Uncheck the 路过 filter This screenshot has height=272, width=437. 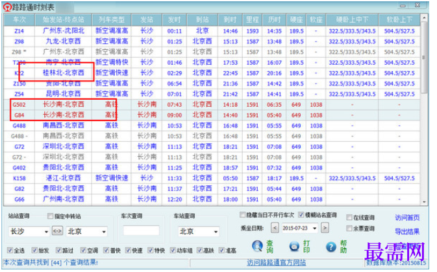(x=58, y=251)
